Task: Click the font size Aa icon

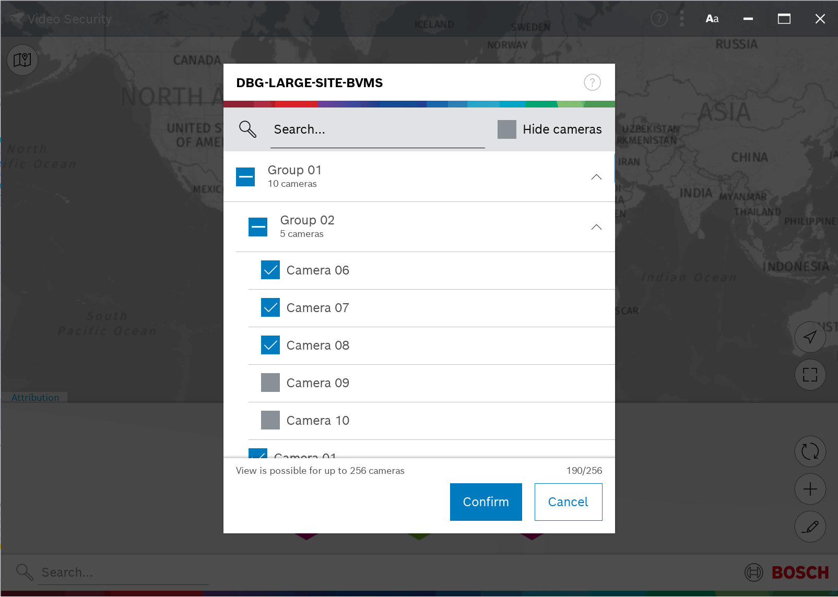Action: [x=712, y=19]
